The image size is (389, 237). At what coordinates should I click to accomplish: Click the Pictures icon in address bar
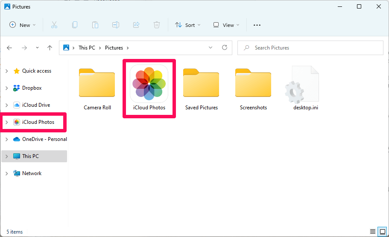(66, 48)
